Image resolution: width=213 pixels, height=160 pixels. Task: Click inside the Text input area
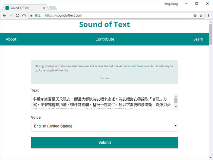[102, 102]
